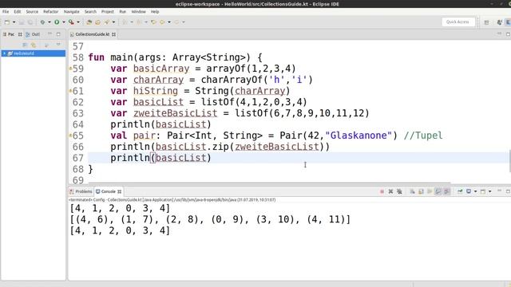The image size is (511, 287).
Task: Click the red Terminate console icon
Action: pyautogui.click(x=382, y=191)
